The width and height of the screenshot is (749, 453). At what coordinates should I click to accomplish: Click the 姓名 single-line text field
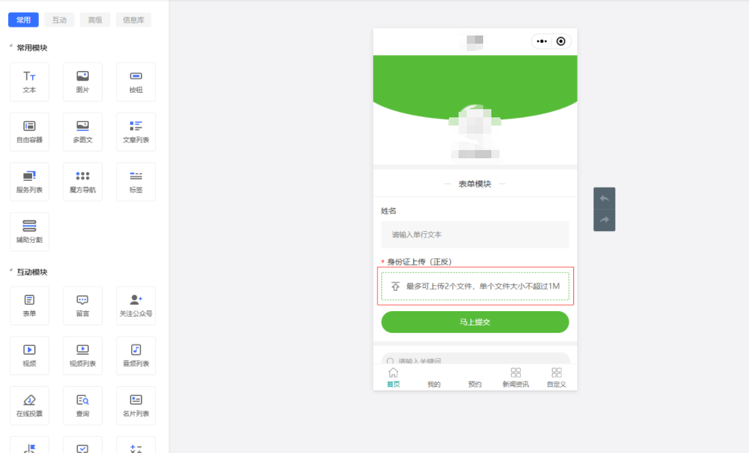pyautogui.click(x=475, y=235)
